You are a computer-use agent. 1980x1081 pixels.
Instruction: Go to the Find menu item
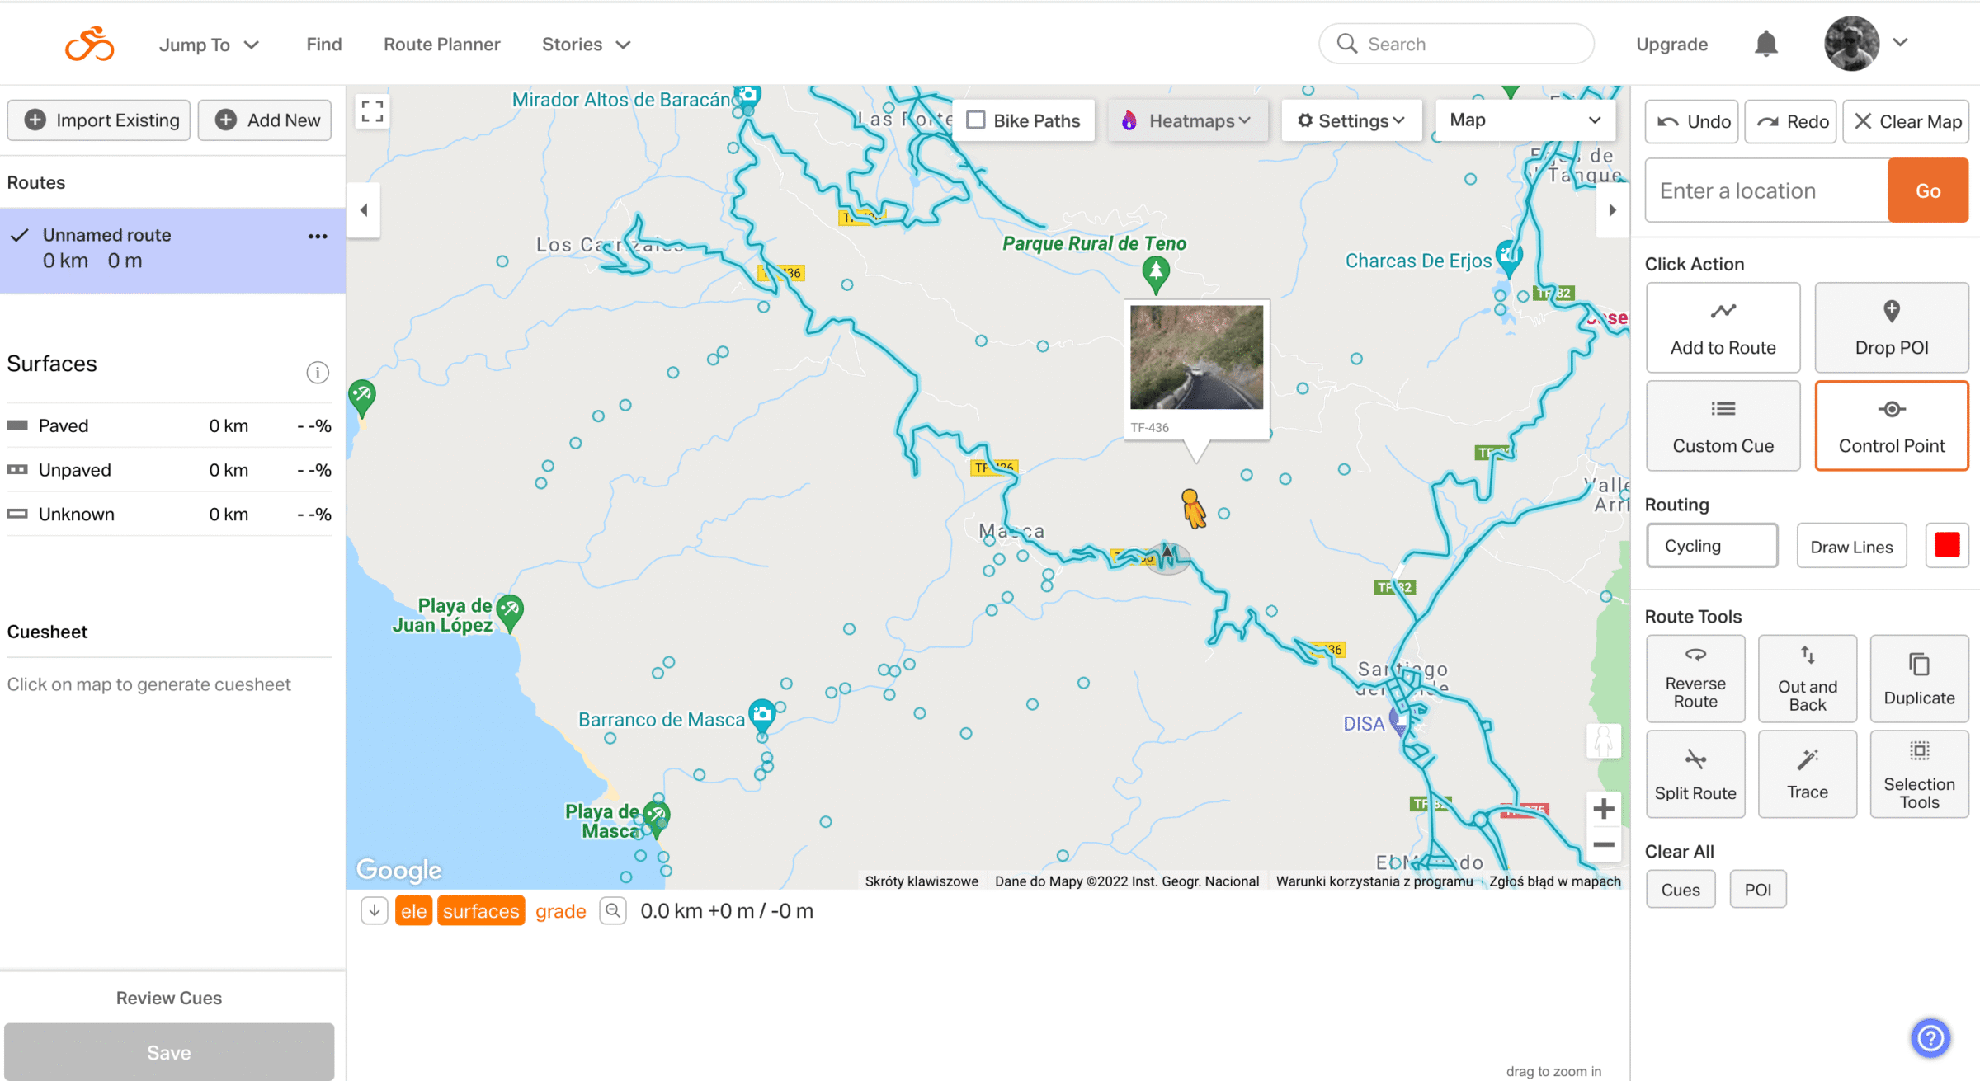click(323, 45)
